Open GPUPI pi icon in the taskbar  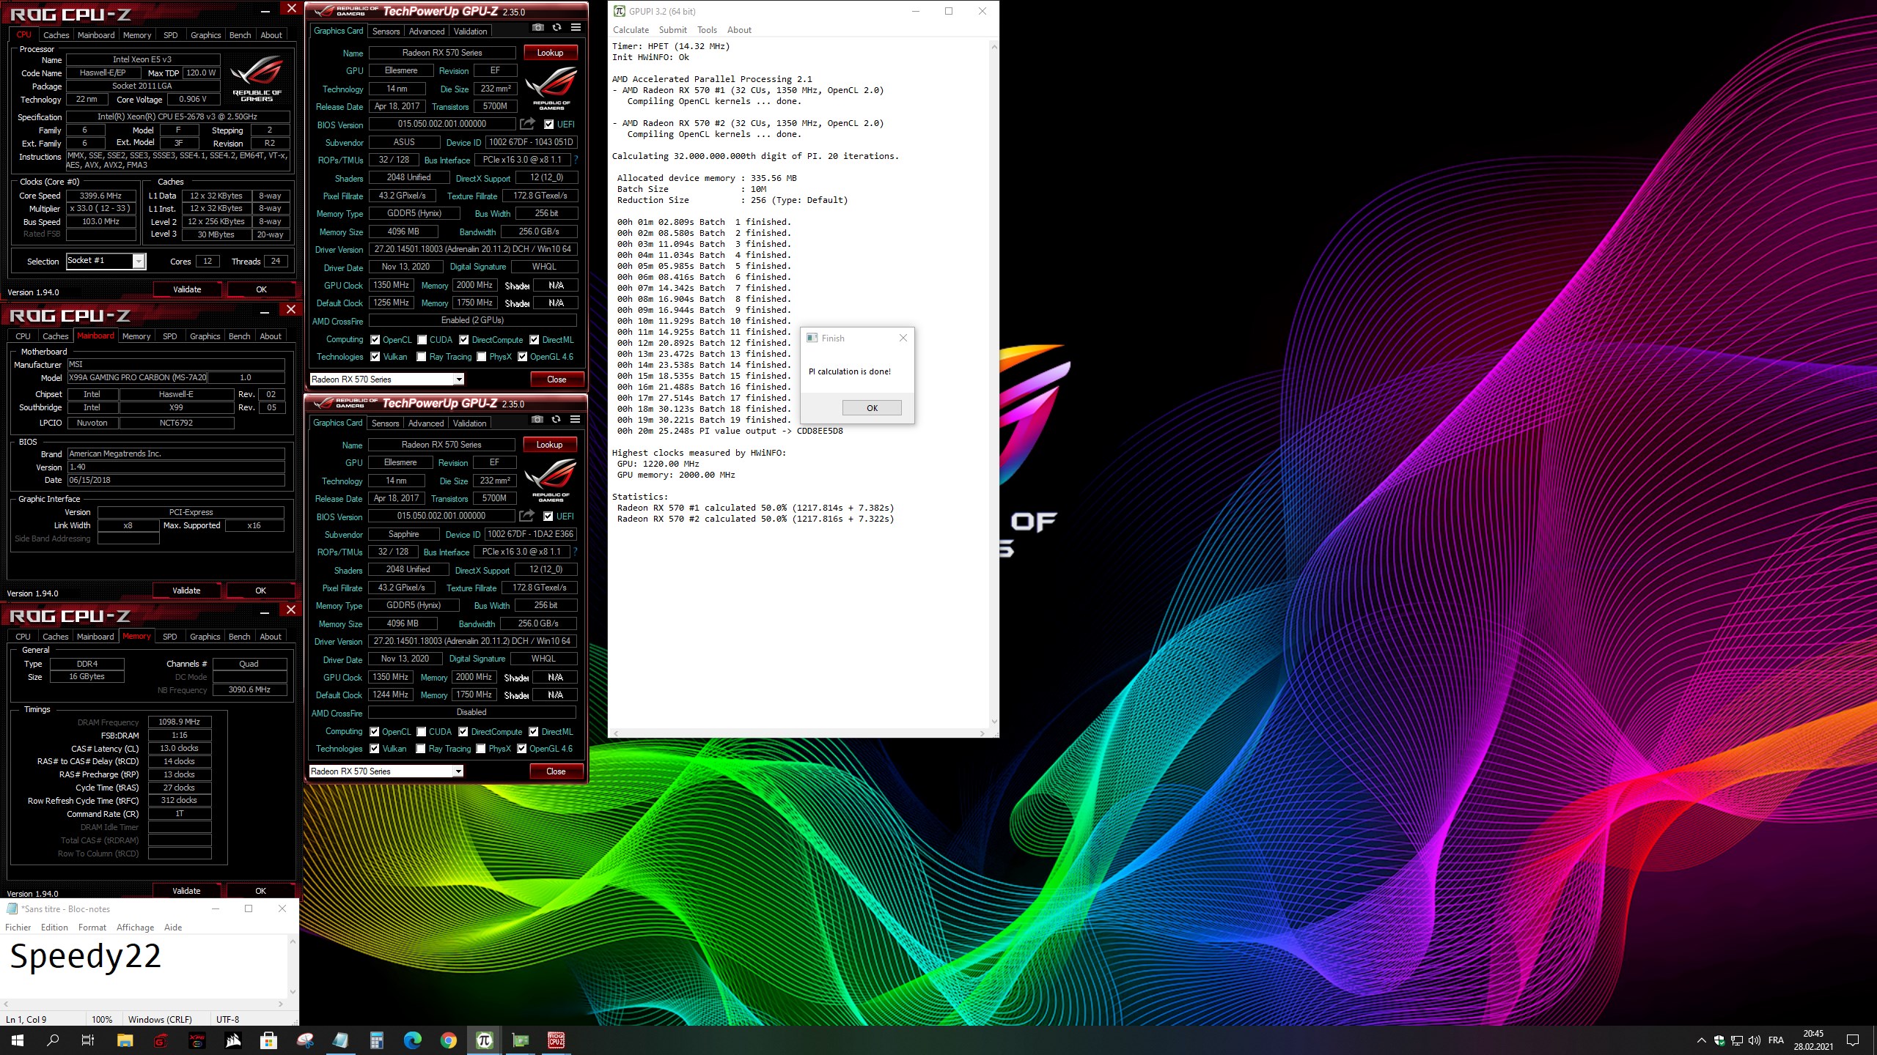pyautogui.click(x=484, y=1040)
